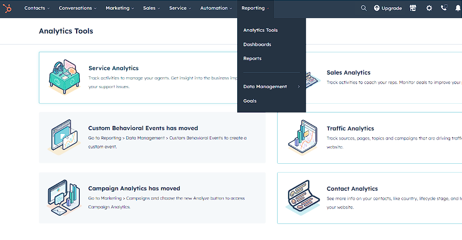
Task: Click the Custom Behavioral Events has moved heading
Action: coord(143,128)
